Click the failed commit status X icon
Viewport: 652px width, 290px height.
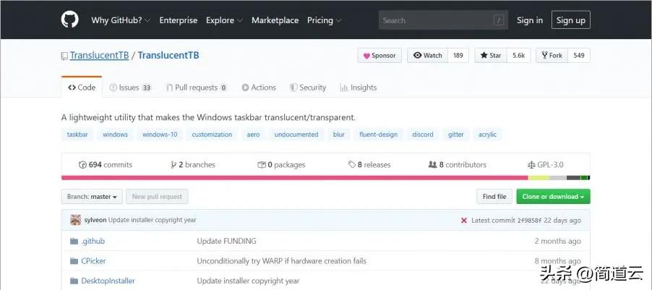[464, 220]
